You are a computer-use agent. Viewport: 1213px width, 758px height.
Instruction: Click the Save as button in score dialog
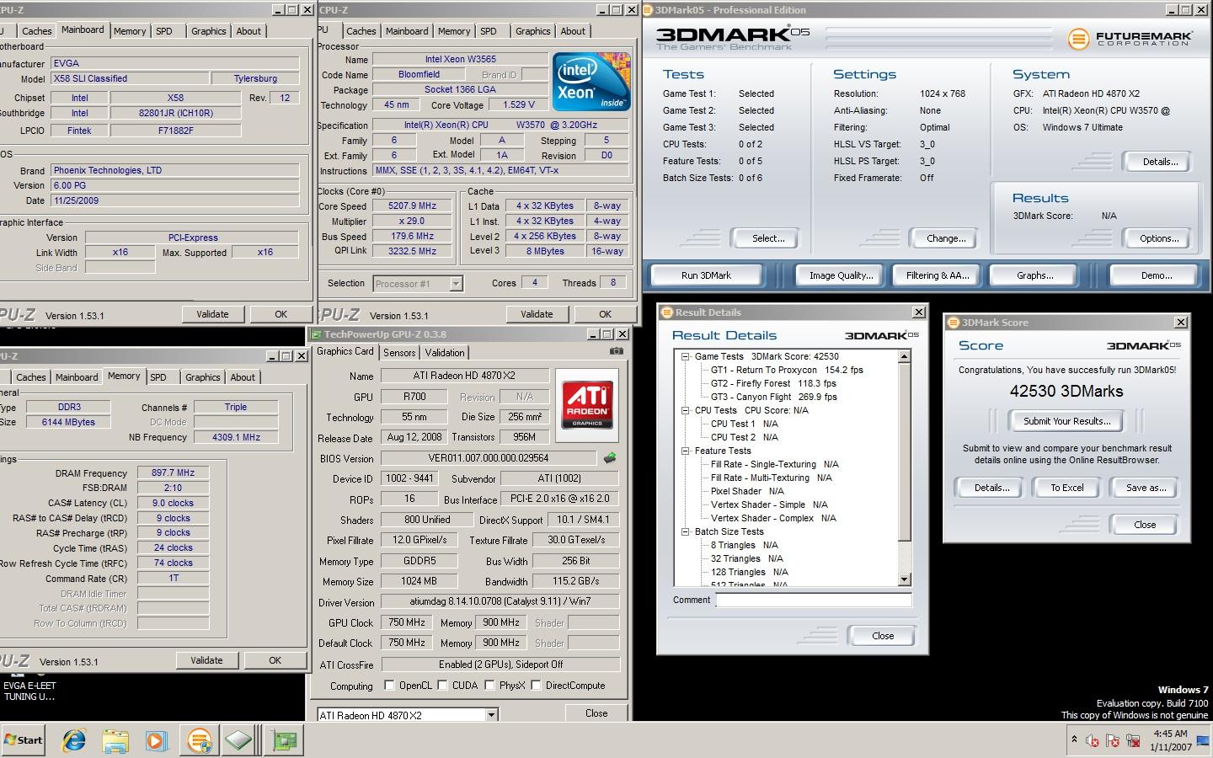[1146, 488]
